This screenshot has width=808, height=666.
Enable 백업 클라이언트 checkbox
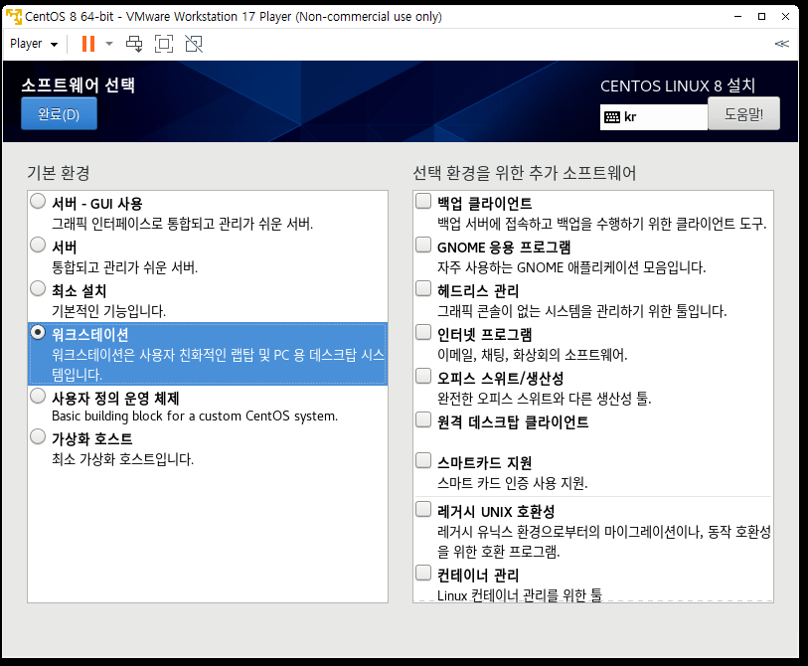pos(423,201)
